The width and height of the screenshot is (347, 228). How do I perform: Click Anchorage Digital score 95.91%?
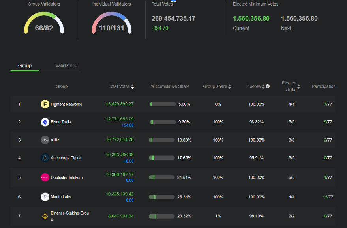[x=257, y=158]
